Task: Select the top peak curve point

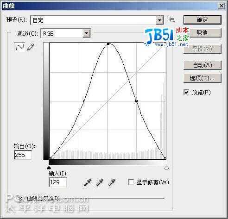Action: tap(108, 44)
